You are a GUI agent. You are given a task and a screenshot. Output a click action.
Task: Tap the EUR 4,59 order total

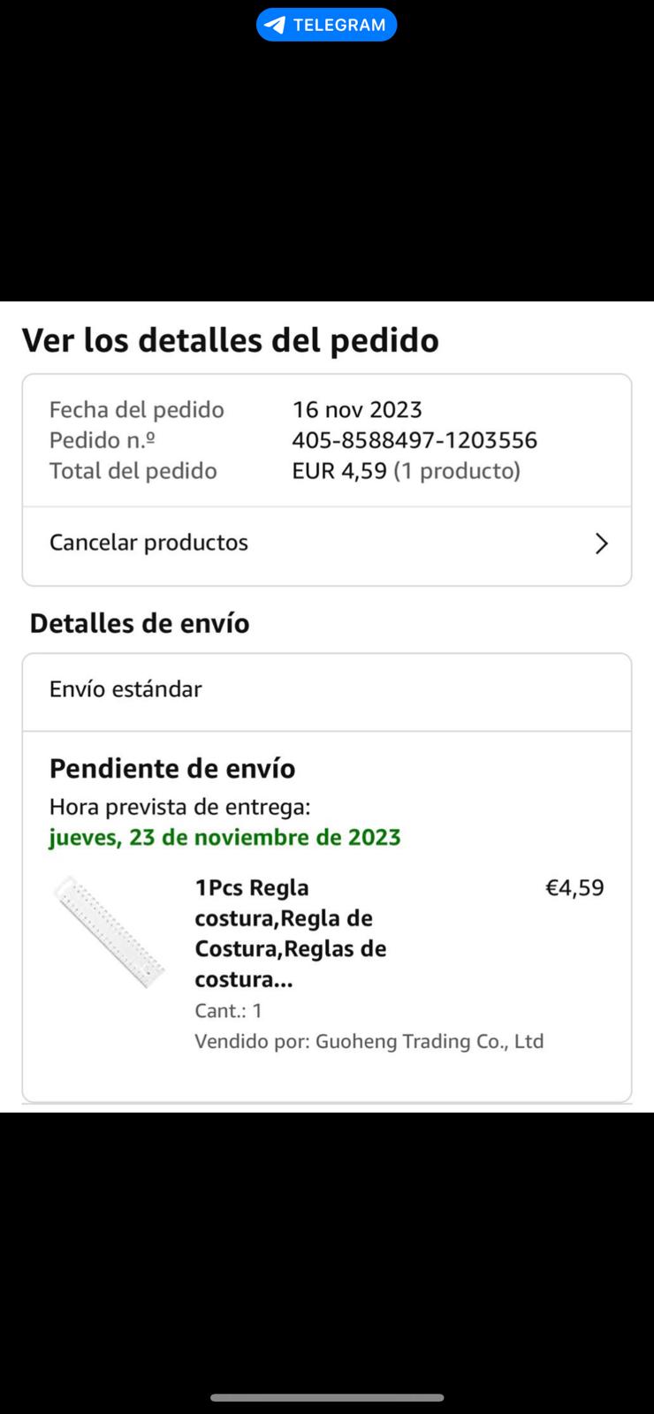(339, 471)
